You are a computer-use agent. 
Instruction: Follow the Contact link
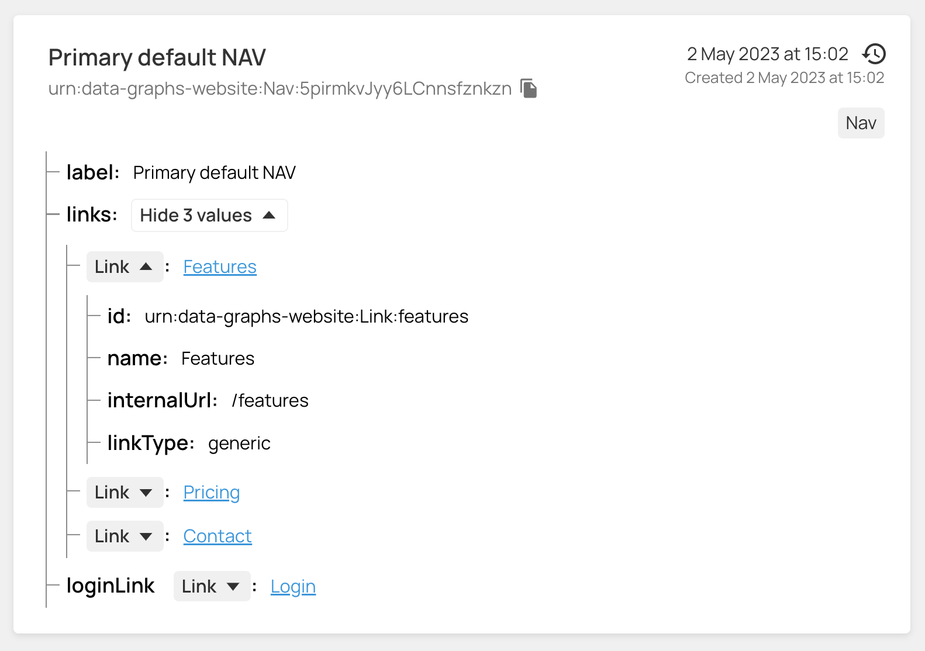click(x=218, y=536)
